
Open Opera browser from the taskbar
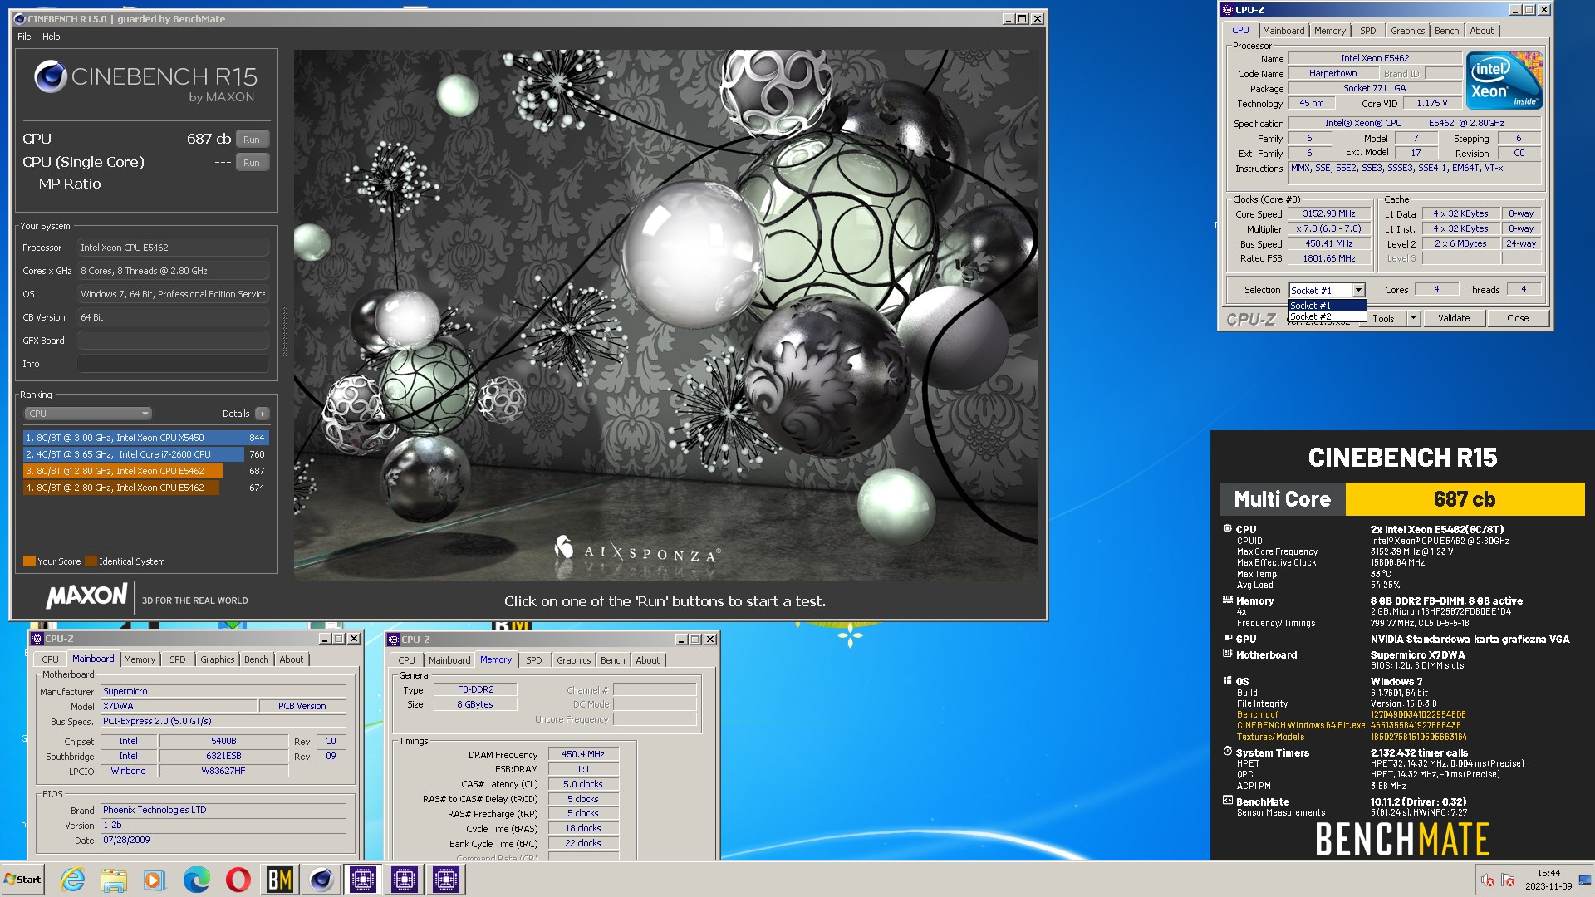coord(238,879)
